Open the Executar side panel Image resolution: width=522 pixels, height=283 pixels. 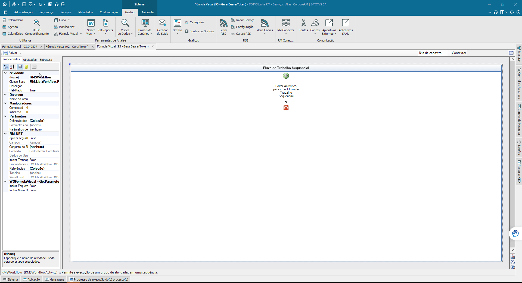(x=519, y=54)
